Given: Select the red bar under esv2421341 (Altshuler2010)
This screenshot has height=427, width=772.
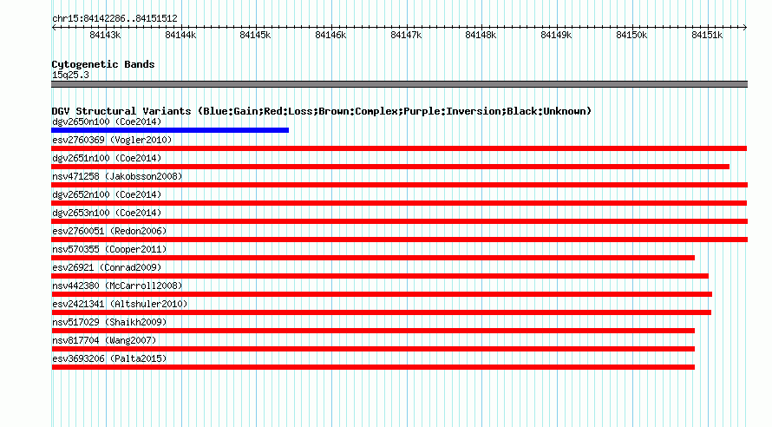Looking at the screenshot, I should click(381, 312).
